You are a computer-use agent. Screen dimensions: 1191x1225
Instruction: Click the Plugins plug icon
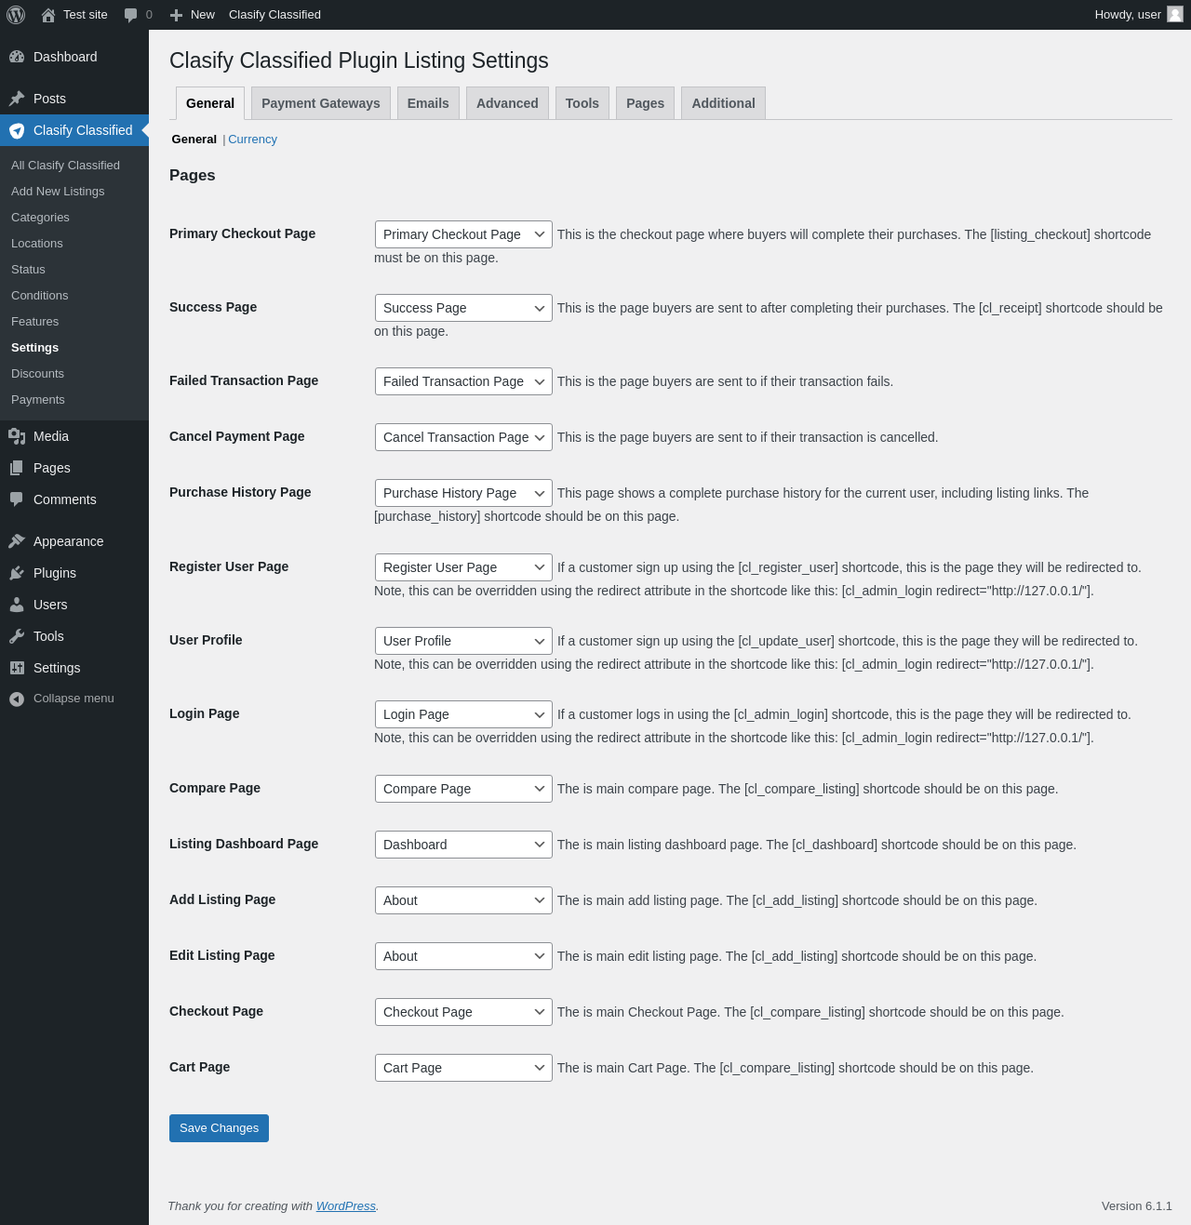point(17,573)
